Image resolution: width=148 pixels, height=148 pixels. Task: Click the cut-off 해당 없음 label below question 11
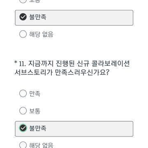(41, 145)
